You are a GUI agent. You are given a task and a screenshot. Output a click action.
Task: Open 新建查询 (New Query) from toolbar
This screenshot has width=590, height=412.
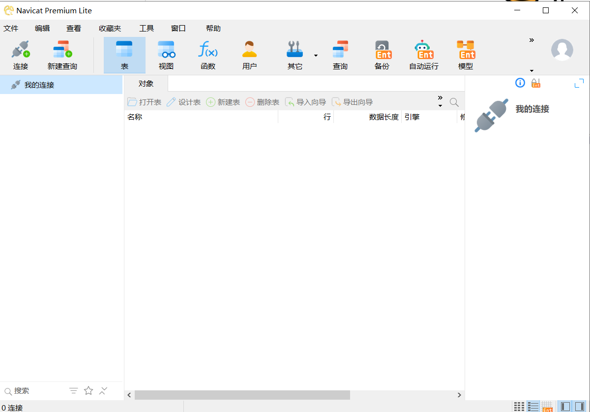[62, 55]
